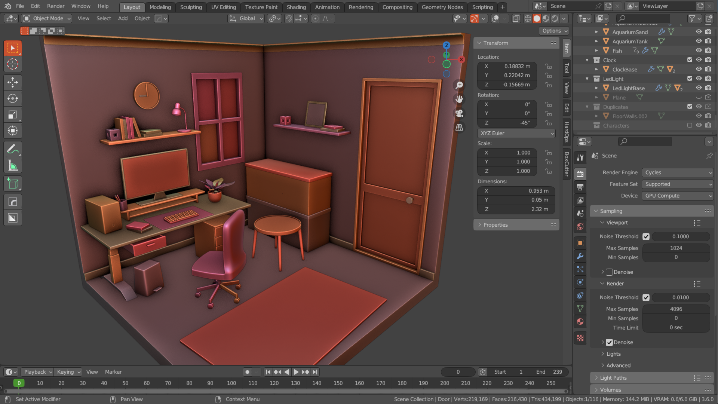Click the Transform Pivot Point icon
Screen dimensions: 718x404
click(274, 18)
